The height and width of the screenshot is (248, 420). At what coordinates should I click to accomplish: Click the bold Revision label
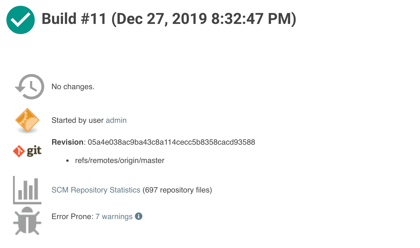pos(67,142)
